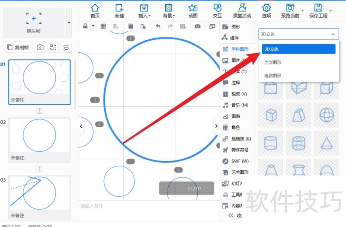
Task: Create a new project with 新建
Action: click(x=119, y=11)
